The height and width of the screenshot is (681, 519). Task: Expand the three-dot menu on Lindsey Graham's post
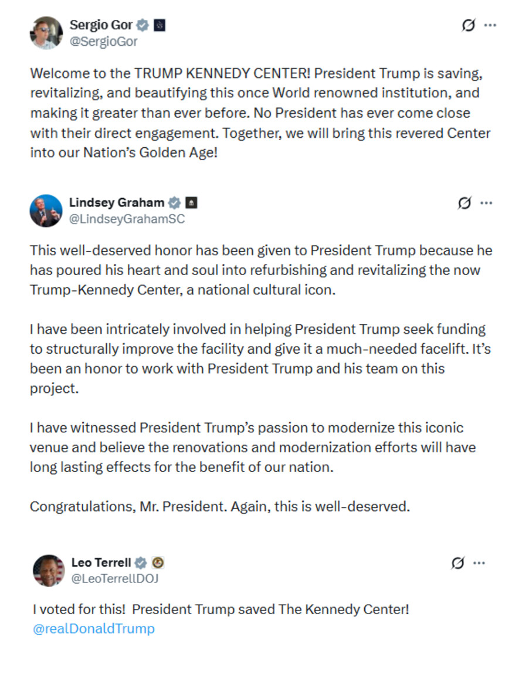[x=486, y=203]
